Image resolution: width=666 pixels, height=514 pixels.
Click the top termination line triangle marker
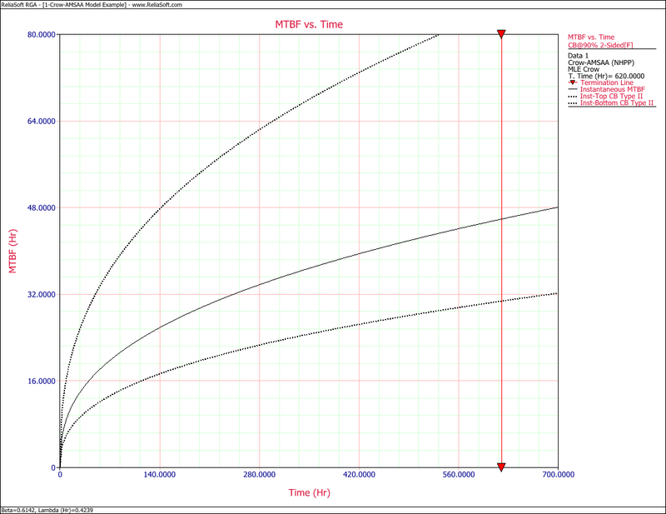[501, 34]
